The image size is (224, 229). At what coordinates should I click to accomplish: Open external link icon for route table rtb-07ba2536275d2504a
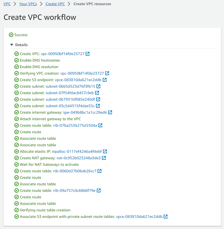(100, 125)
